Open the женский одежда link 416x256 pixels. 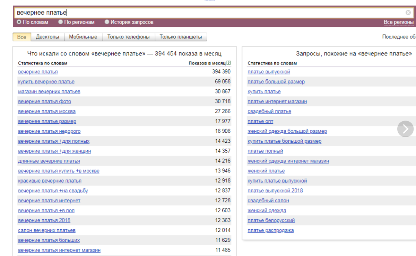(267, 211)
